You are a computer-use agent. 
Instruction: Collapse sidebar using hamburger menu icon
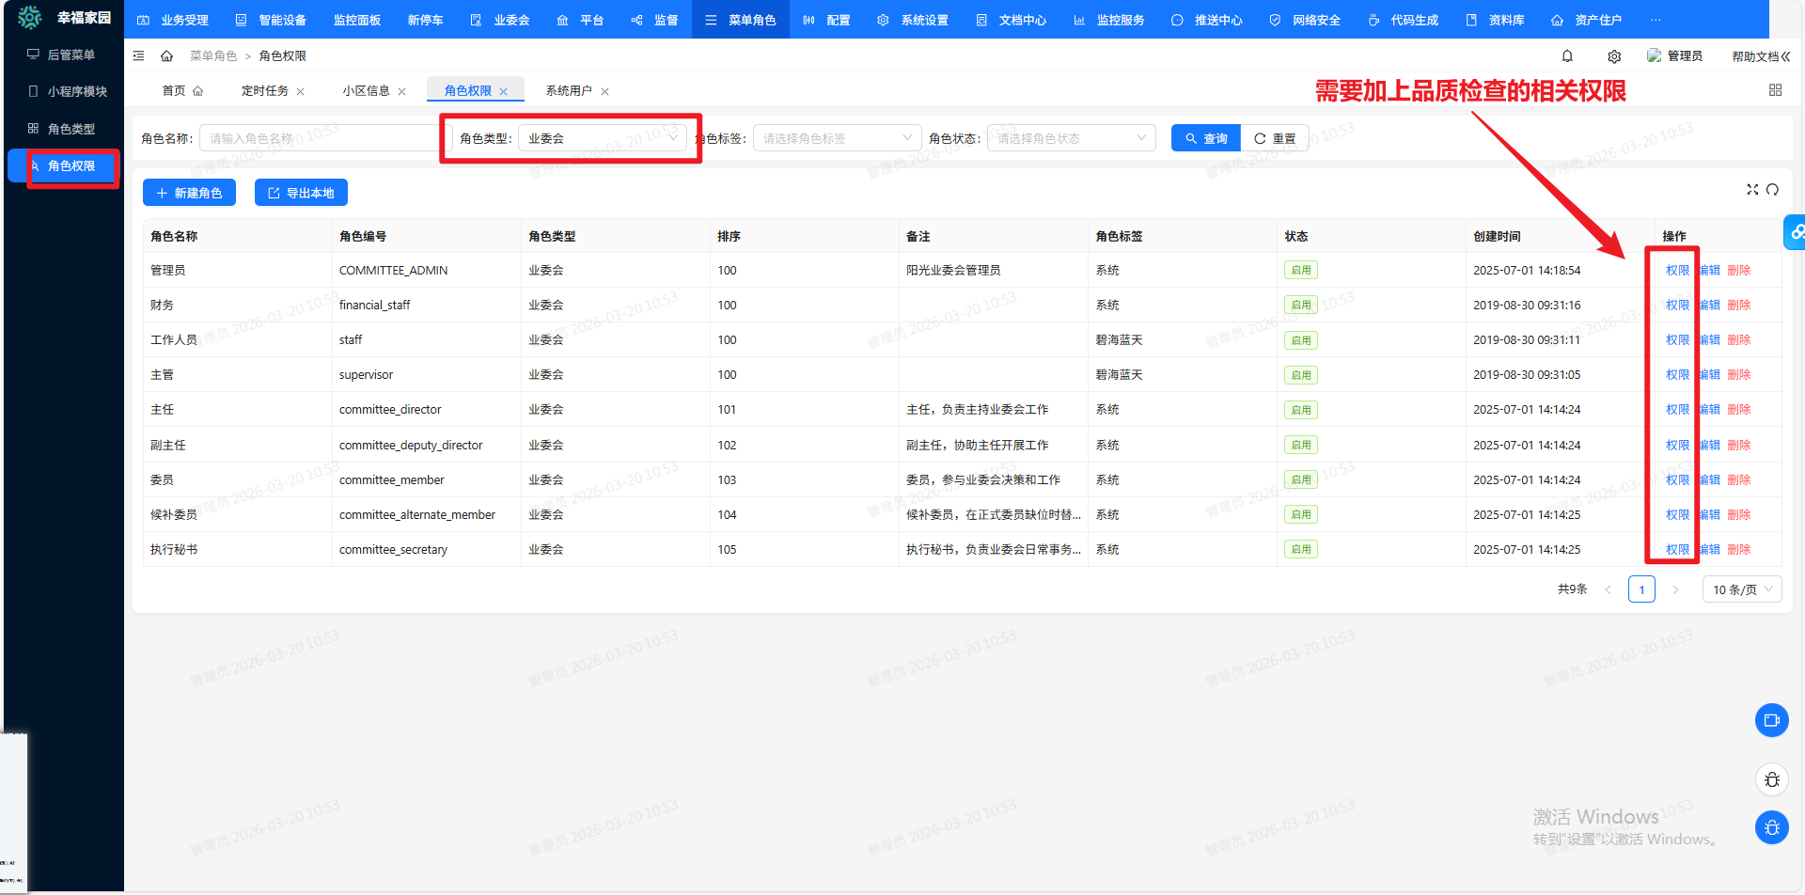pyautogui.click(x=138, y=56)
